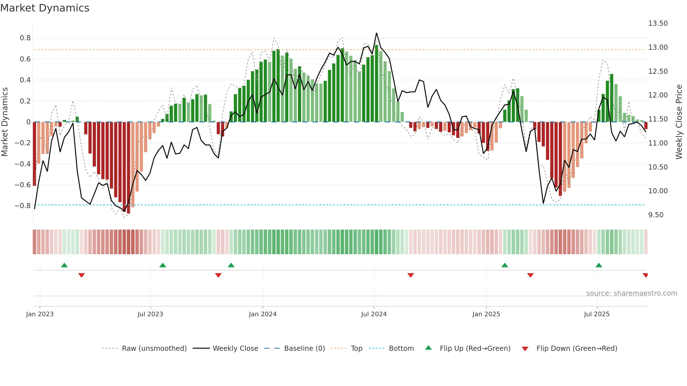Viewport: 687px width, 386px height.
Task: Click the 12.50 price axis tick
Action: point(658,71)
